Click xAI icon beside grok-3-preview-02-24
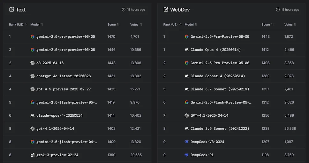Screen dimensions: 309x163 pyautogui.click(x=33, y=155)
